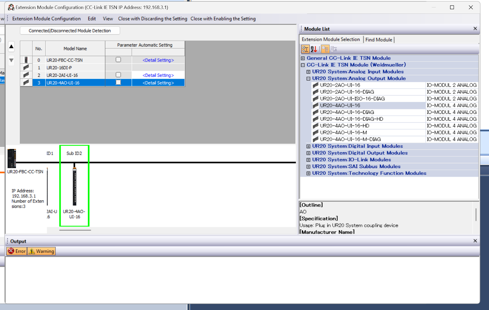
Task: Click icon beside UR20-4AO-UI-16-M in module list
Action: [316, 132]
